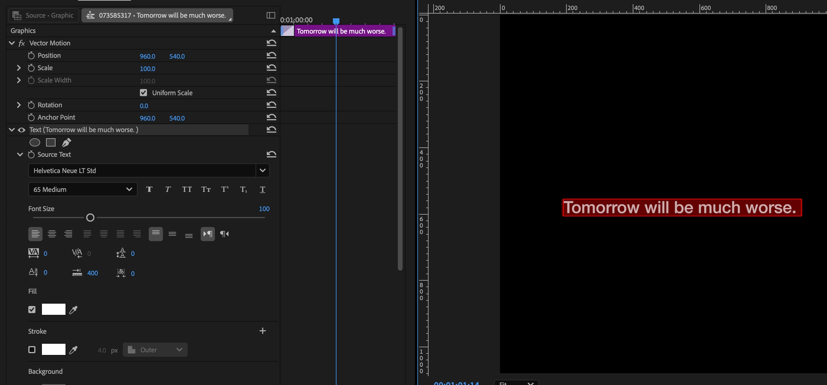827x385 pixels.
Task: Open the 65 Medium font style dropdown
Action: click(83, 190)
